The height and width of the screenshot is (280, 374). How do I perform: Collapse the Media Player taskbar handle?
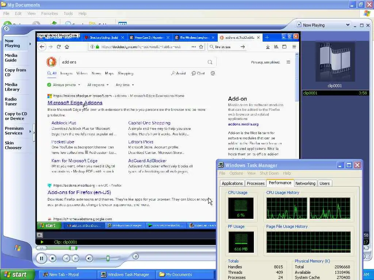tap(34, 133)
